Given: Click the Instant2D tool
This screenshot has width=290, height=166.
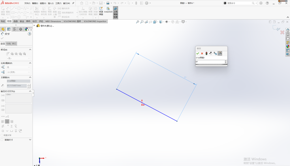Looking at the screenshot, I should click(x=108, y=10).
